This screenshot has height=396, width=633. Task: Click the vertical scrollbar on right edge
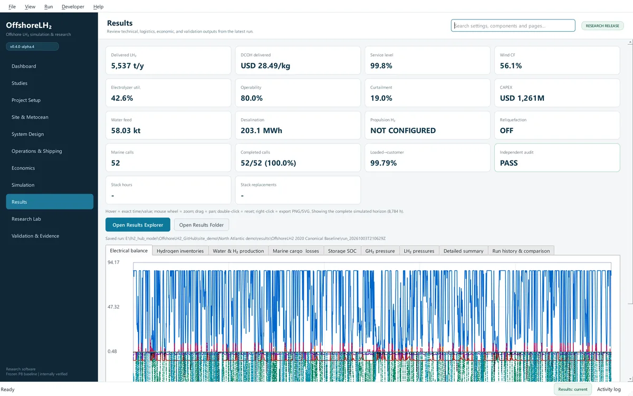(630, 173)
